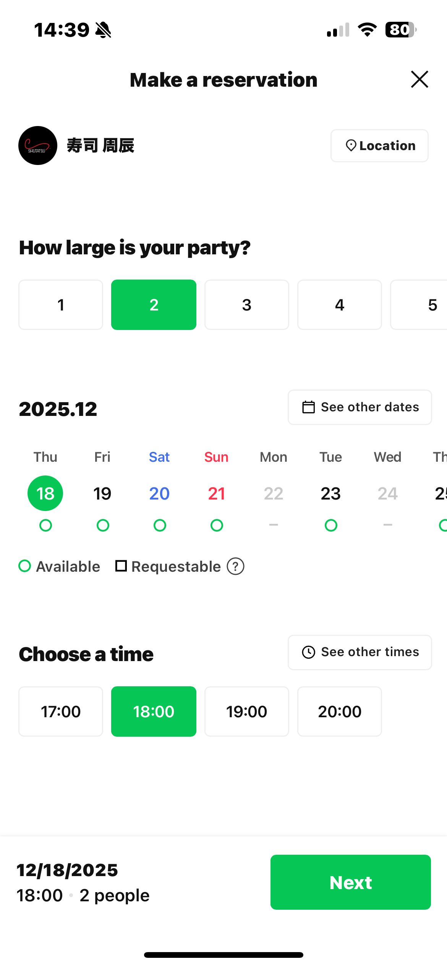Choose party size of 4
This screenshot has width=447, height=967.
340,305
